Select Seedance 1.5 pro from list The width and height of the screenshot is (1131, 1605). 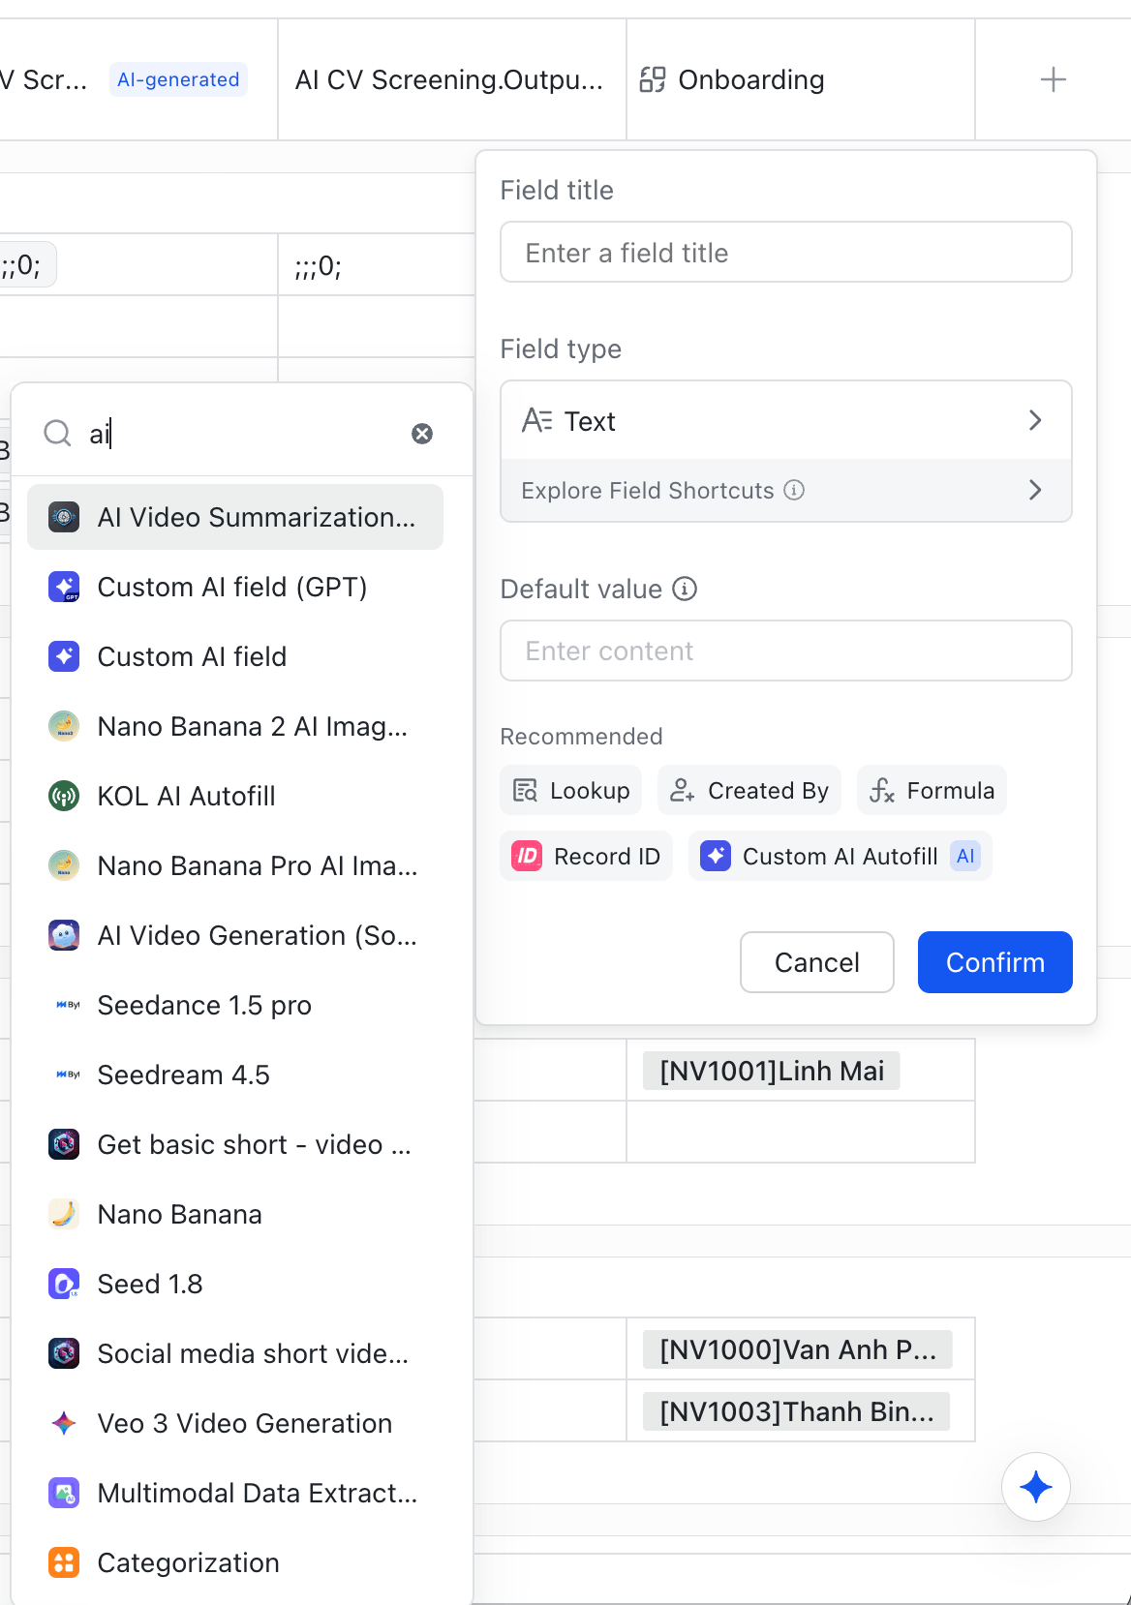tap(235, 1005)
